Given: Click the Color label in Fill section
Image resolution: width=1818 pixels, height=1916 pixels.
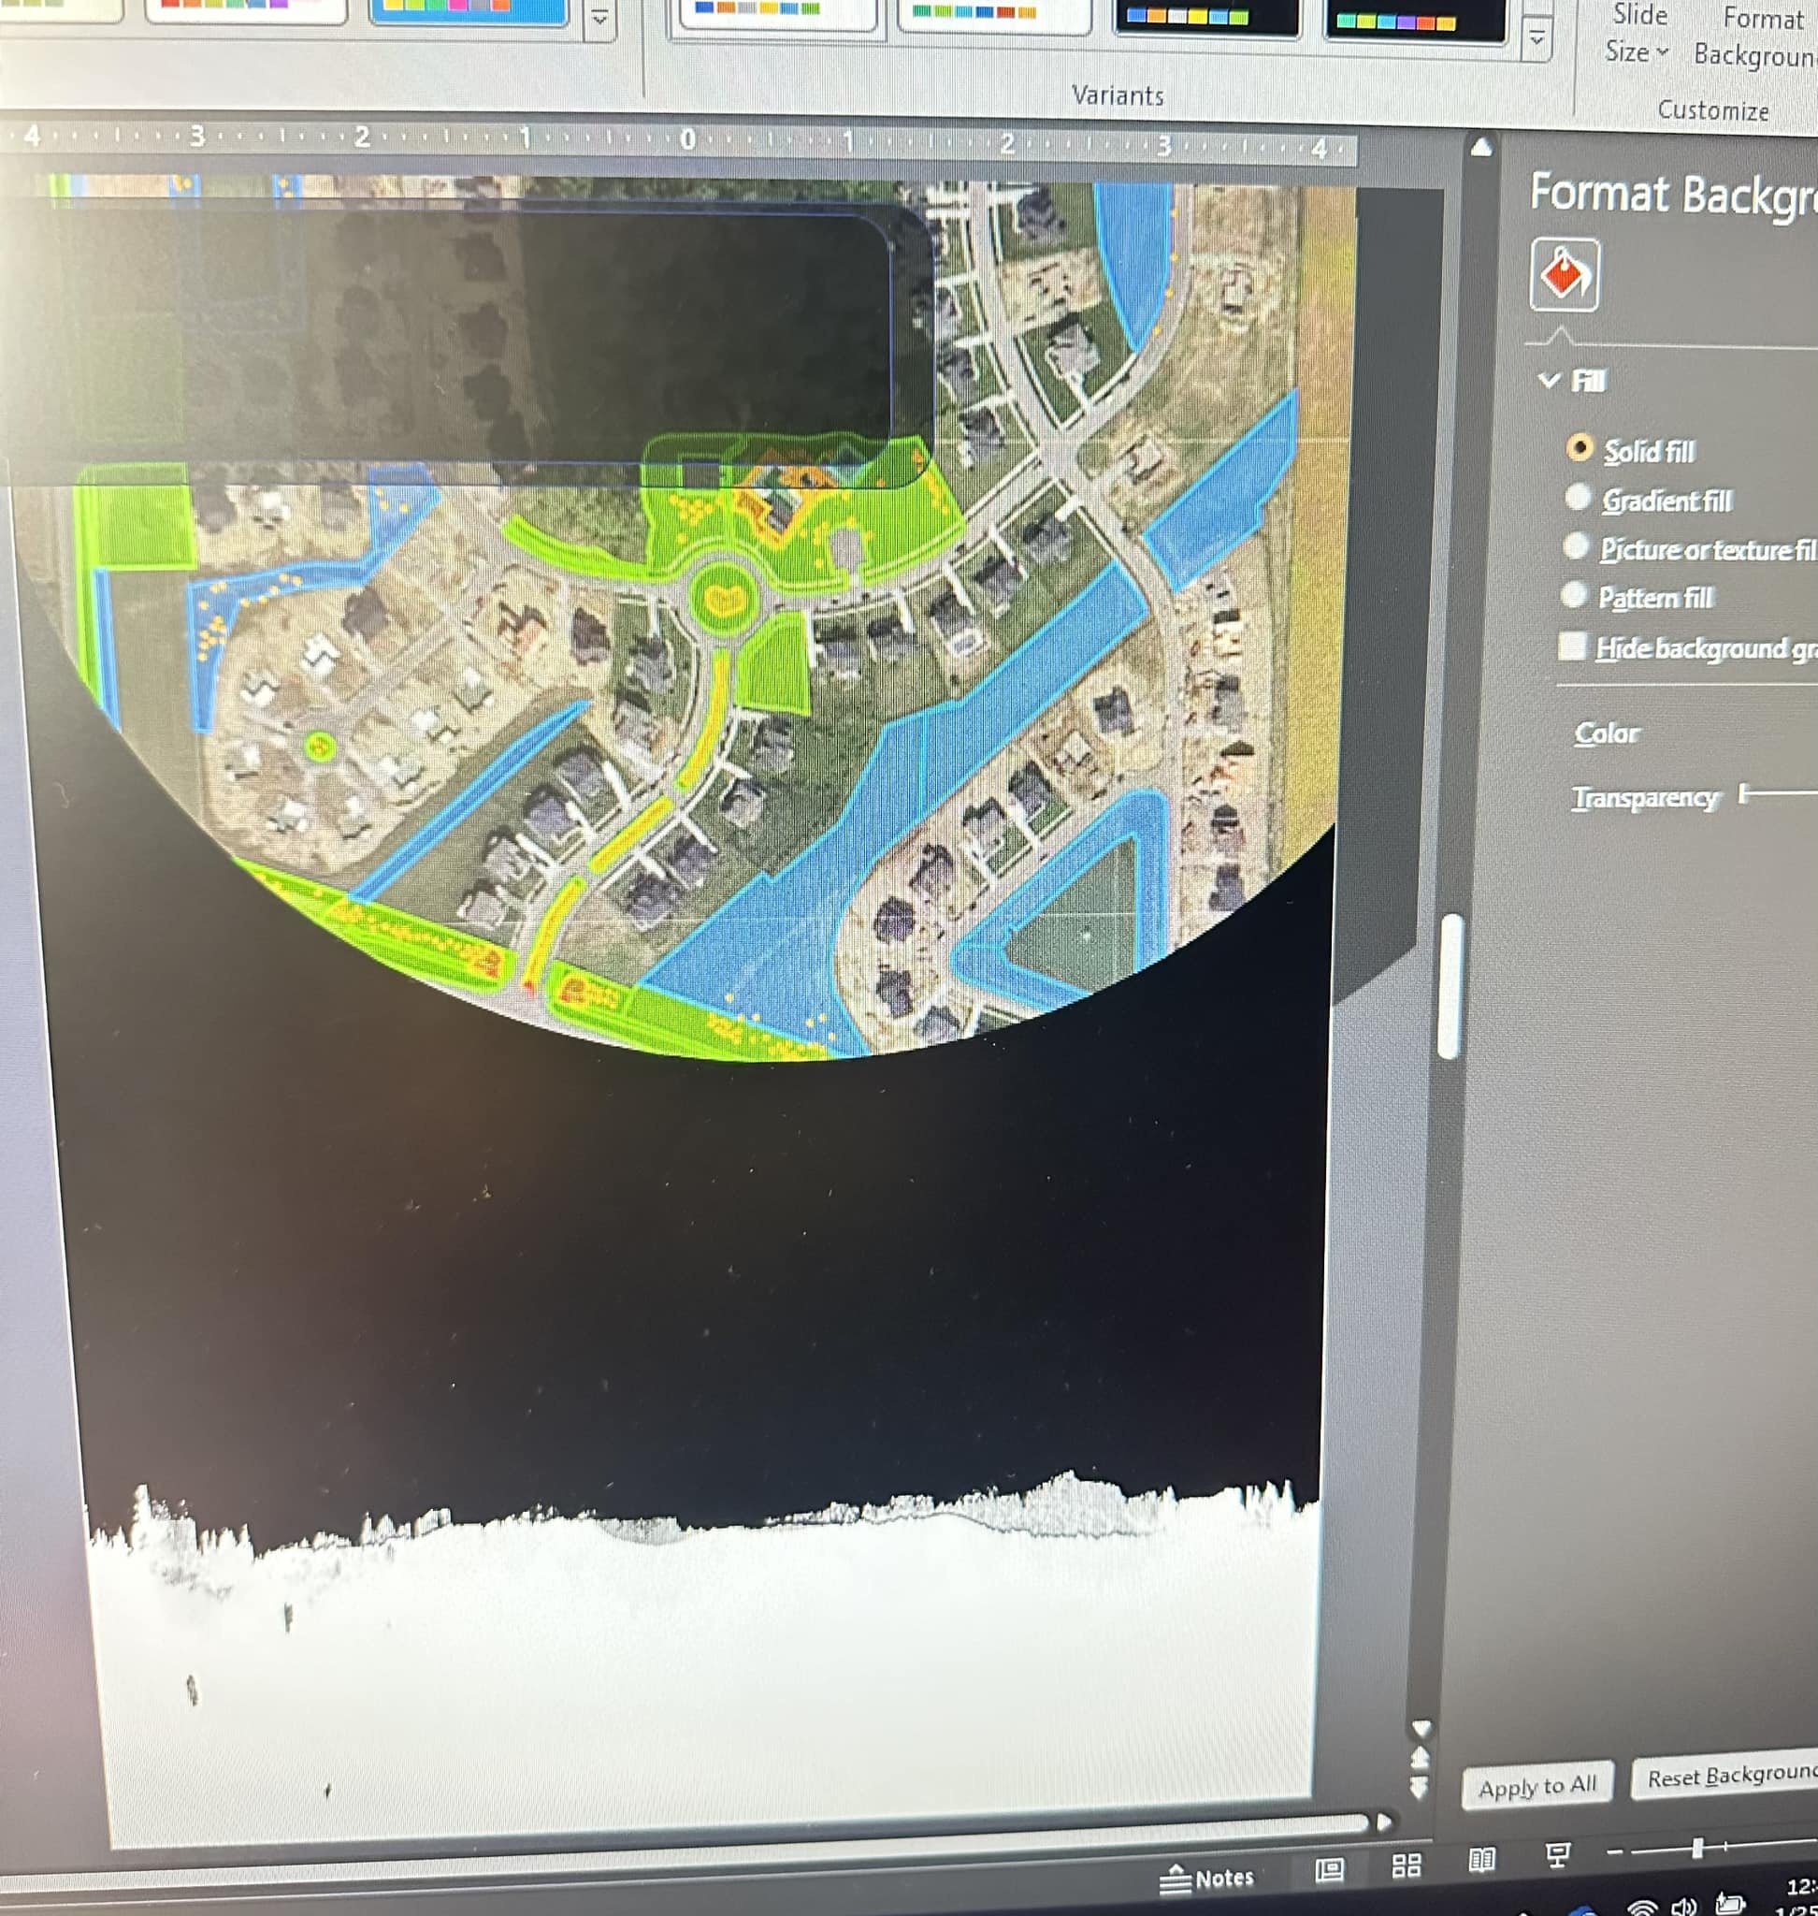Looking at the screenshot, I should click(1607, 733).
